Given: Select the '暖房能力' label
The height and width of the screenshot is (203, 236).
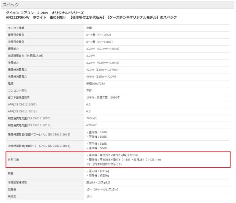Looking at the screenshot, I should 13,49.
